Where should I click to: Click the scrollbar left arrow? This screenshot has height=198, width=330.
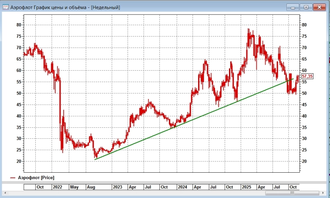(5, 193)
